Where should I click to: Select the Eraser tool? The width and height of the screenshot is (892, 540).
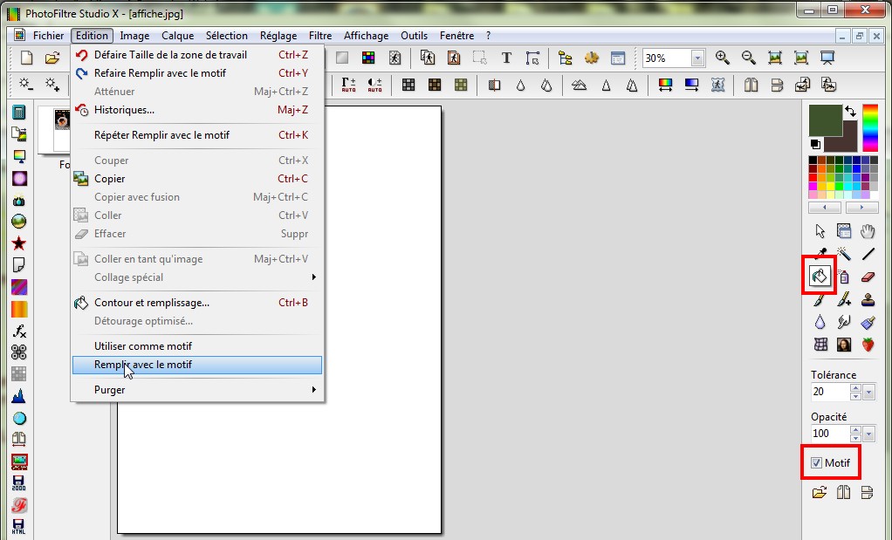[x=868, y=277]
